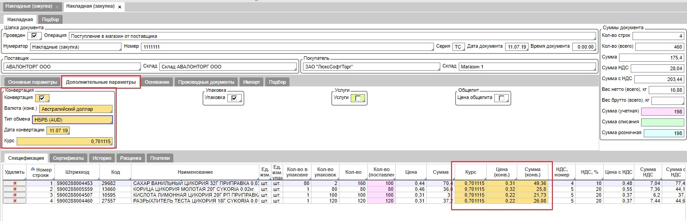The height and width of the screenshot is (221, 687).
Task: Uncheck the 'Конвертация' checkbox
Action: click(45, 97)
